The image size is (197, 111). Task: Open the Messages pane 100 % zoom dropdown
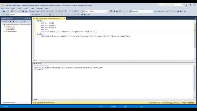pyautogui.click(x=40, y=100)
